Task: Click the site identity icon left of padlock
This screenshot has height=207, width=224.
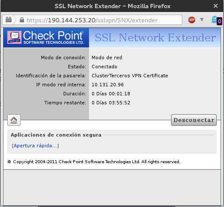Action: tap(9, 20)
